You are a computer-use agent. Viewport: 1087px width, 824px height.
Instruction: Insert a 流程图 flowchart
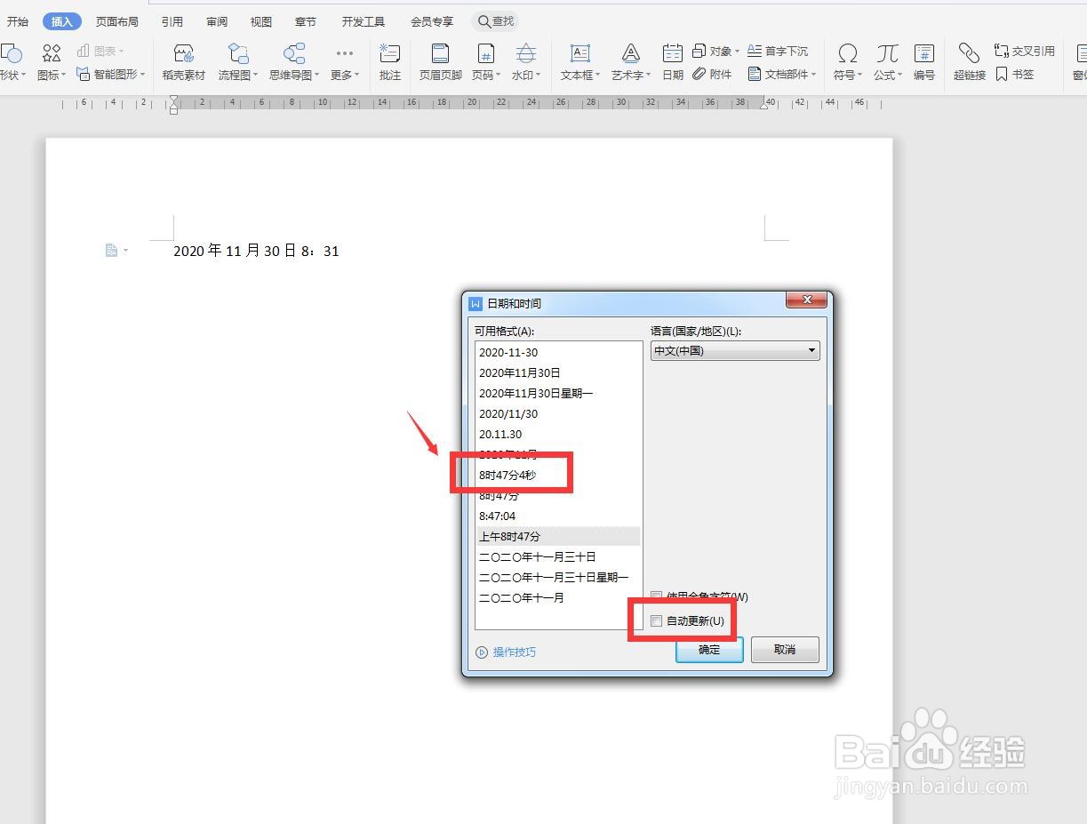click(238, 62)
